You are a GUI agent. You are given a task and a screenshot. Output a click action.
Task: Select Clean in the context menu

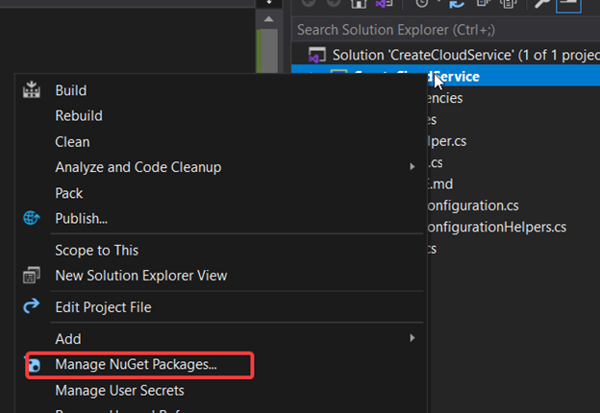point(72,141)
